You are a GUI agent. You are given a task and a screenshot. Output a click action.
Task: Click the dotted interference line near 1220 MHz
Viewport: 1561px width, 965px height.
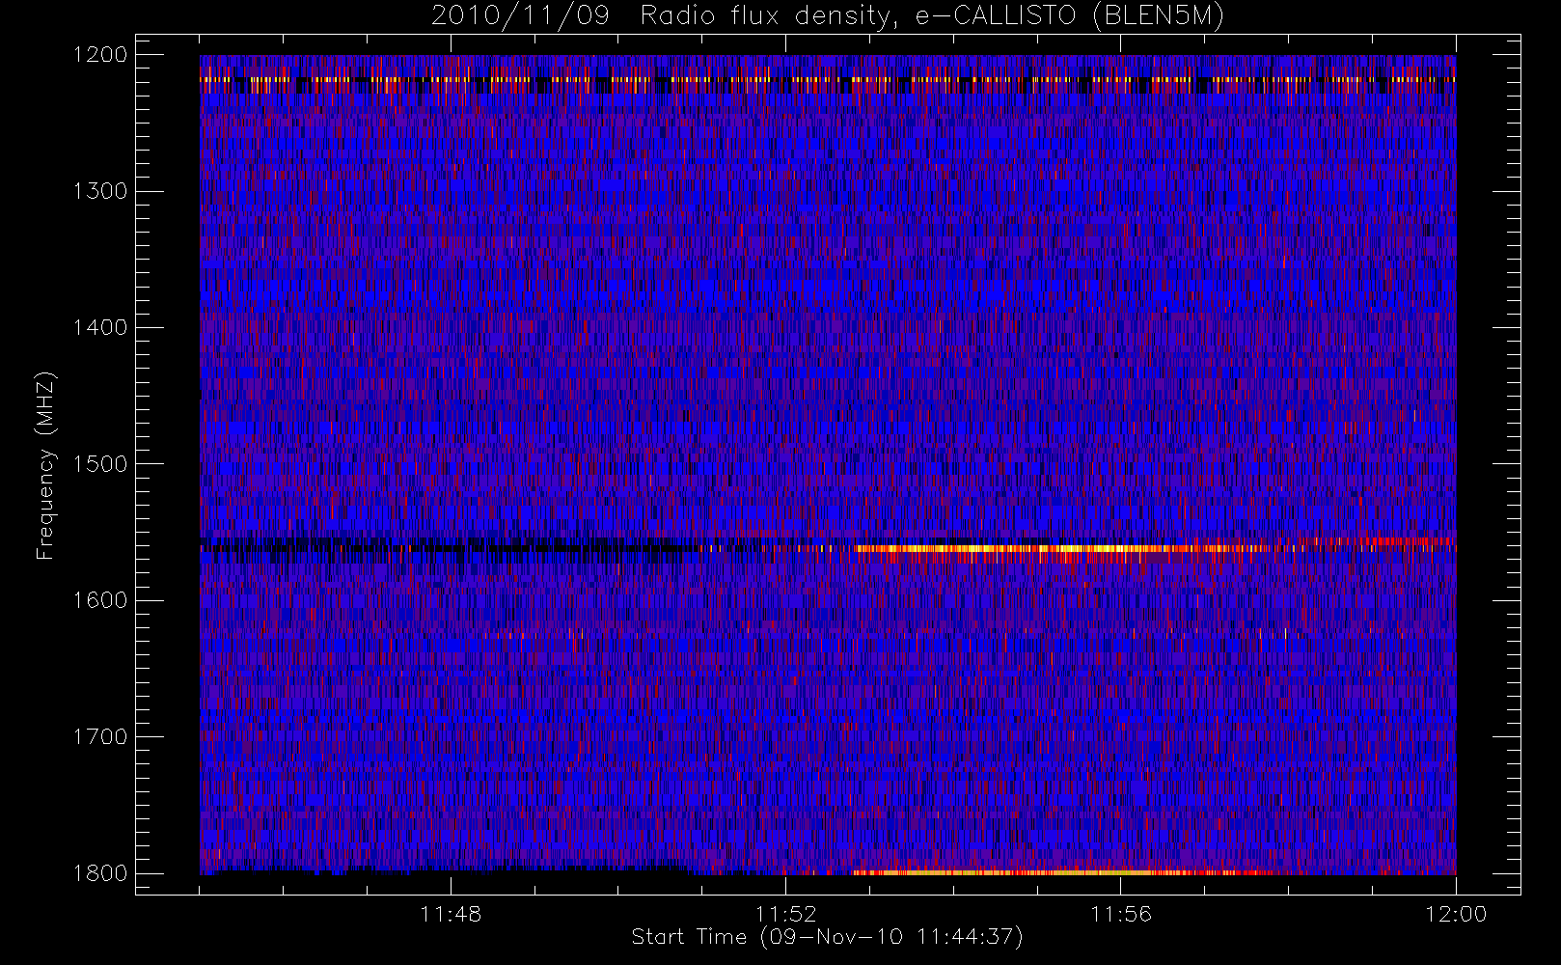pos(828,80)
